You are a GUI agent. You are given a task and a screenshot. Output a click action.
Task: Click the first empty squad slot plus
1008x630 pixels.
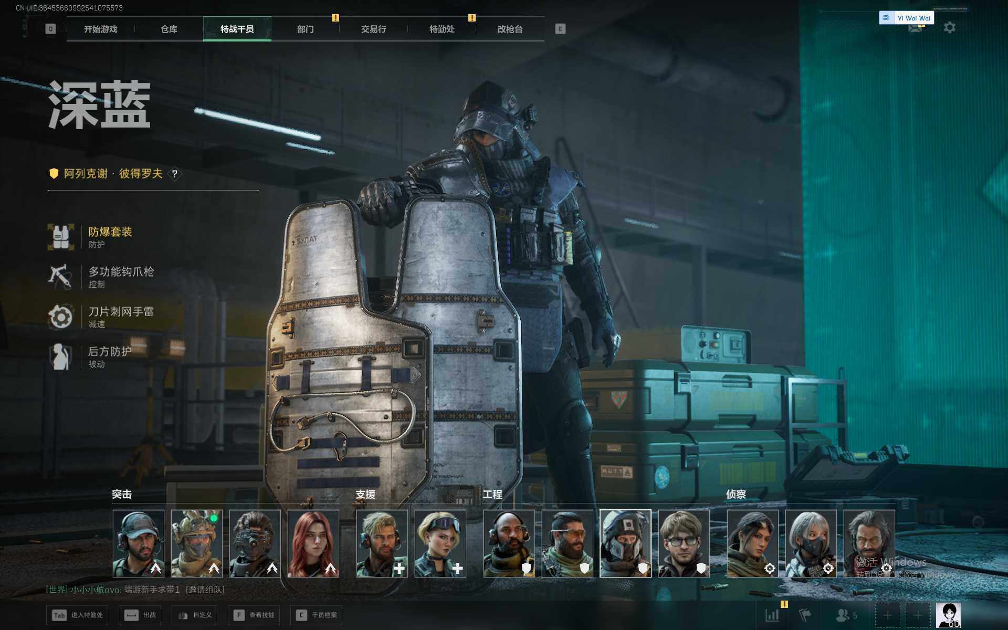coord(887,615)
